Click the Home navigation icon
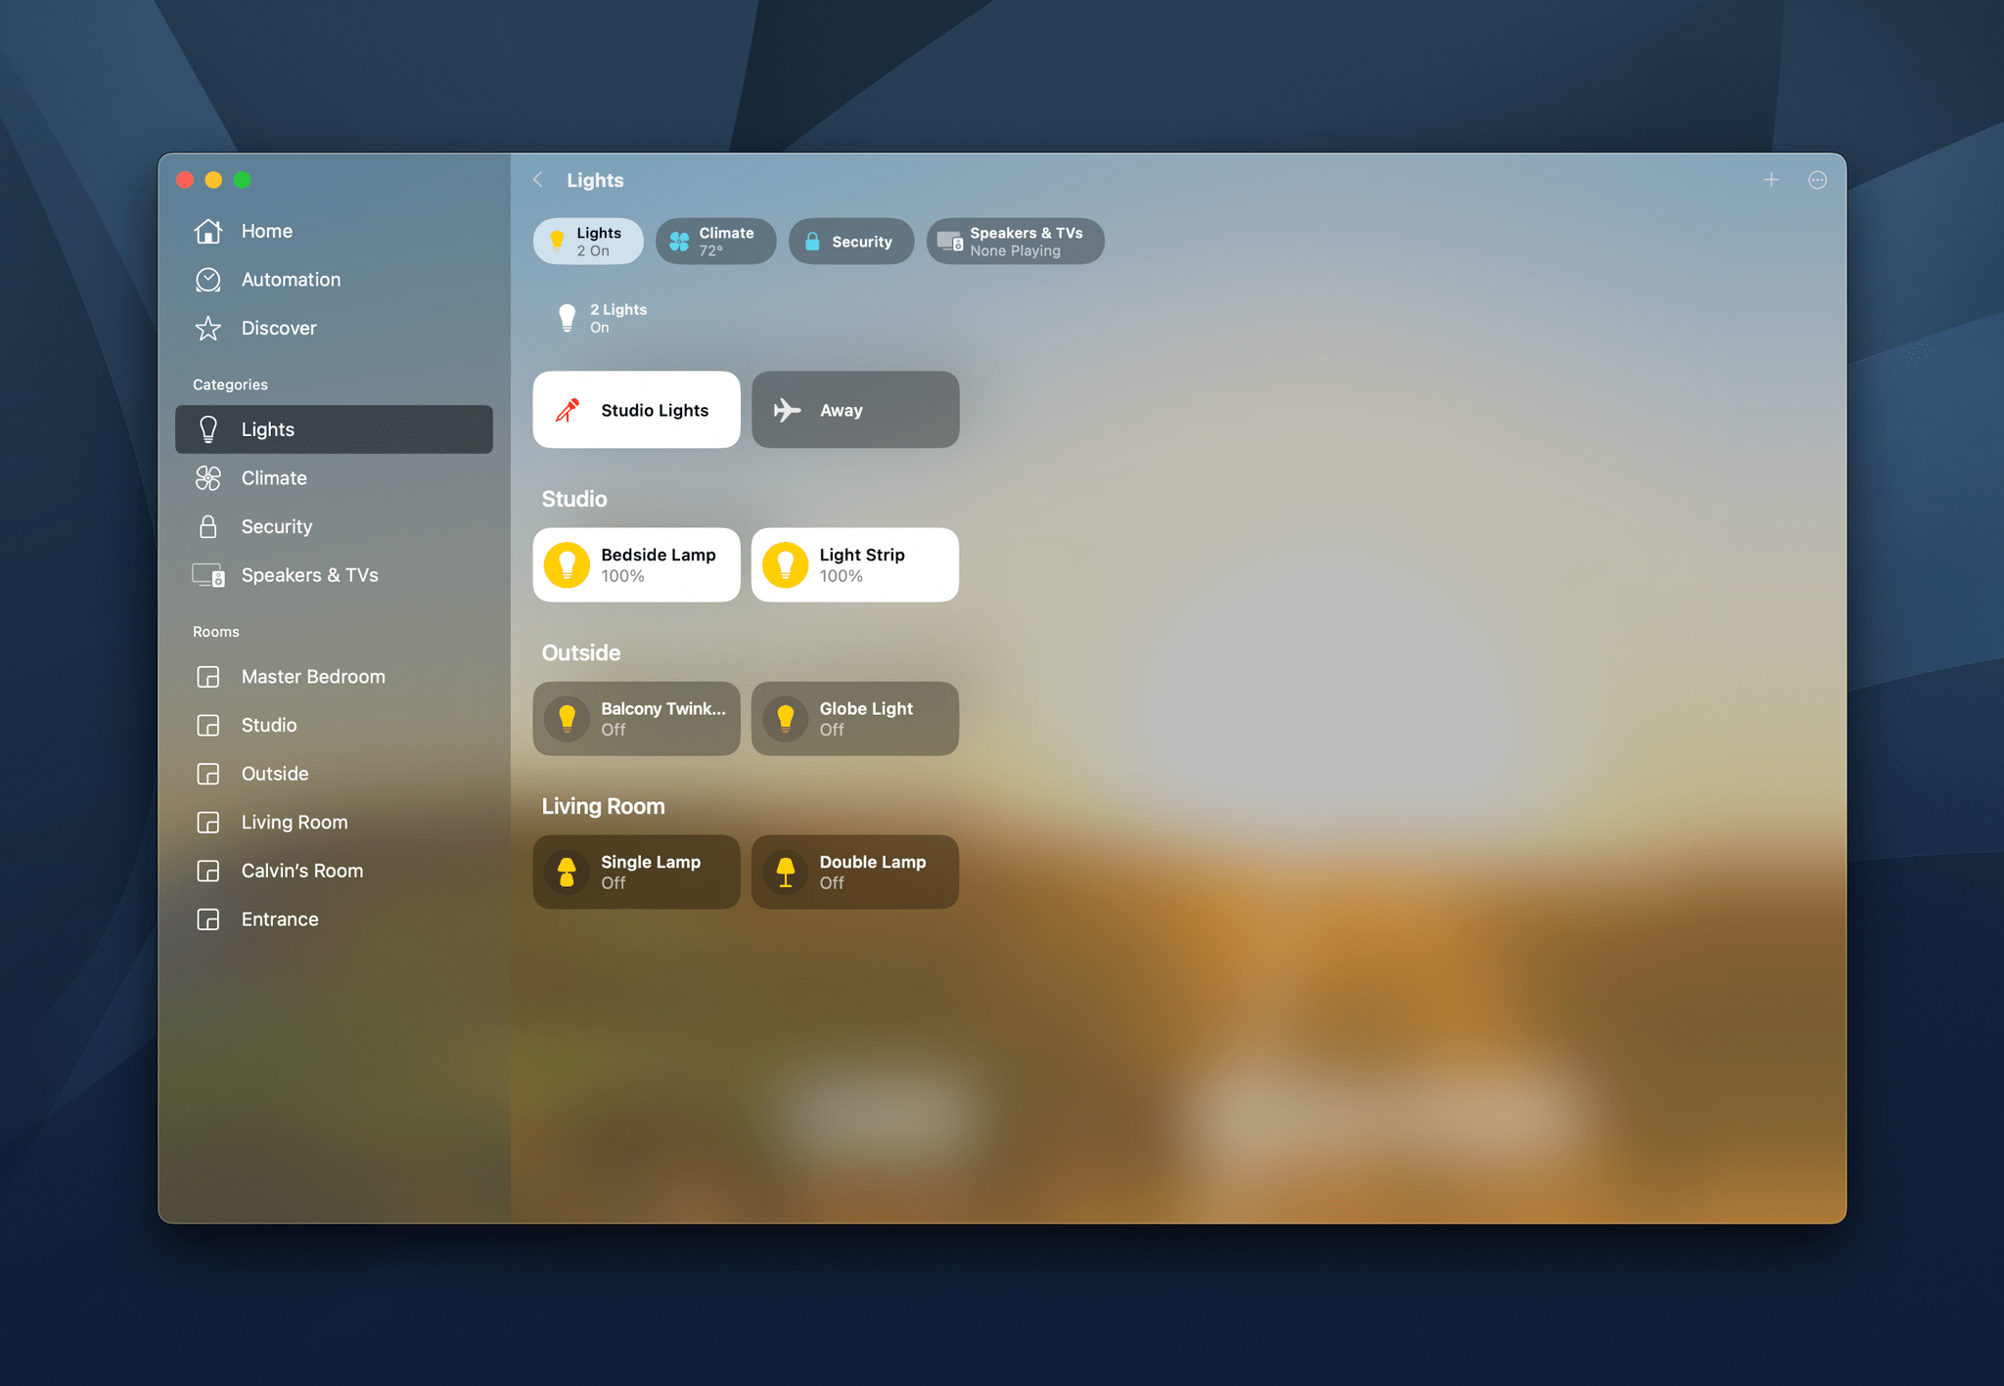Viewport: 2004px width, 1386px height. [x=210, y=230]
